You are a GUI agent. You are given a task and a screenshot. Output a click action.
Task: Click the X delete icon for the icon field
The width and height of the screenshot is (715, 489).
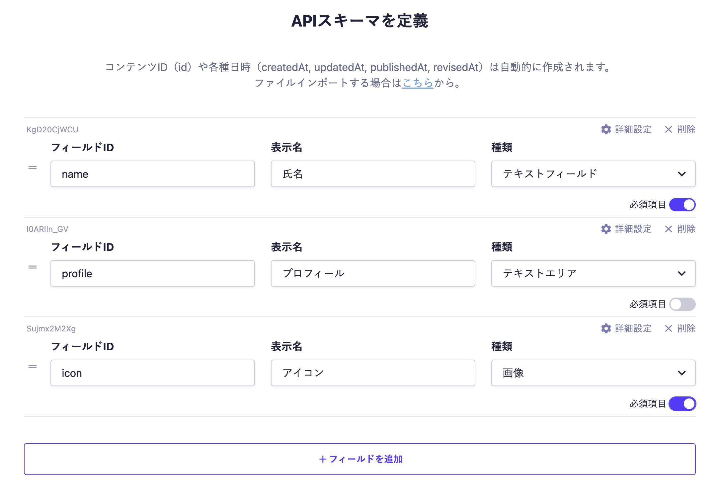pyautogui.click(x=668, y=328)
